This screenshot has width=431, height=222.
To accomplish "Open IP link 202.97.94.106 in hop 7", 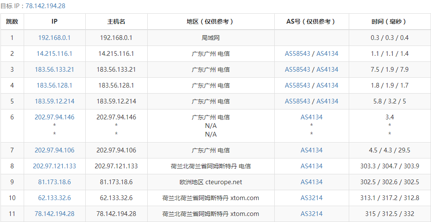I will 54,150.
